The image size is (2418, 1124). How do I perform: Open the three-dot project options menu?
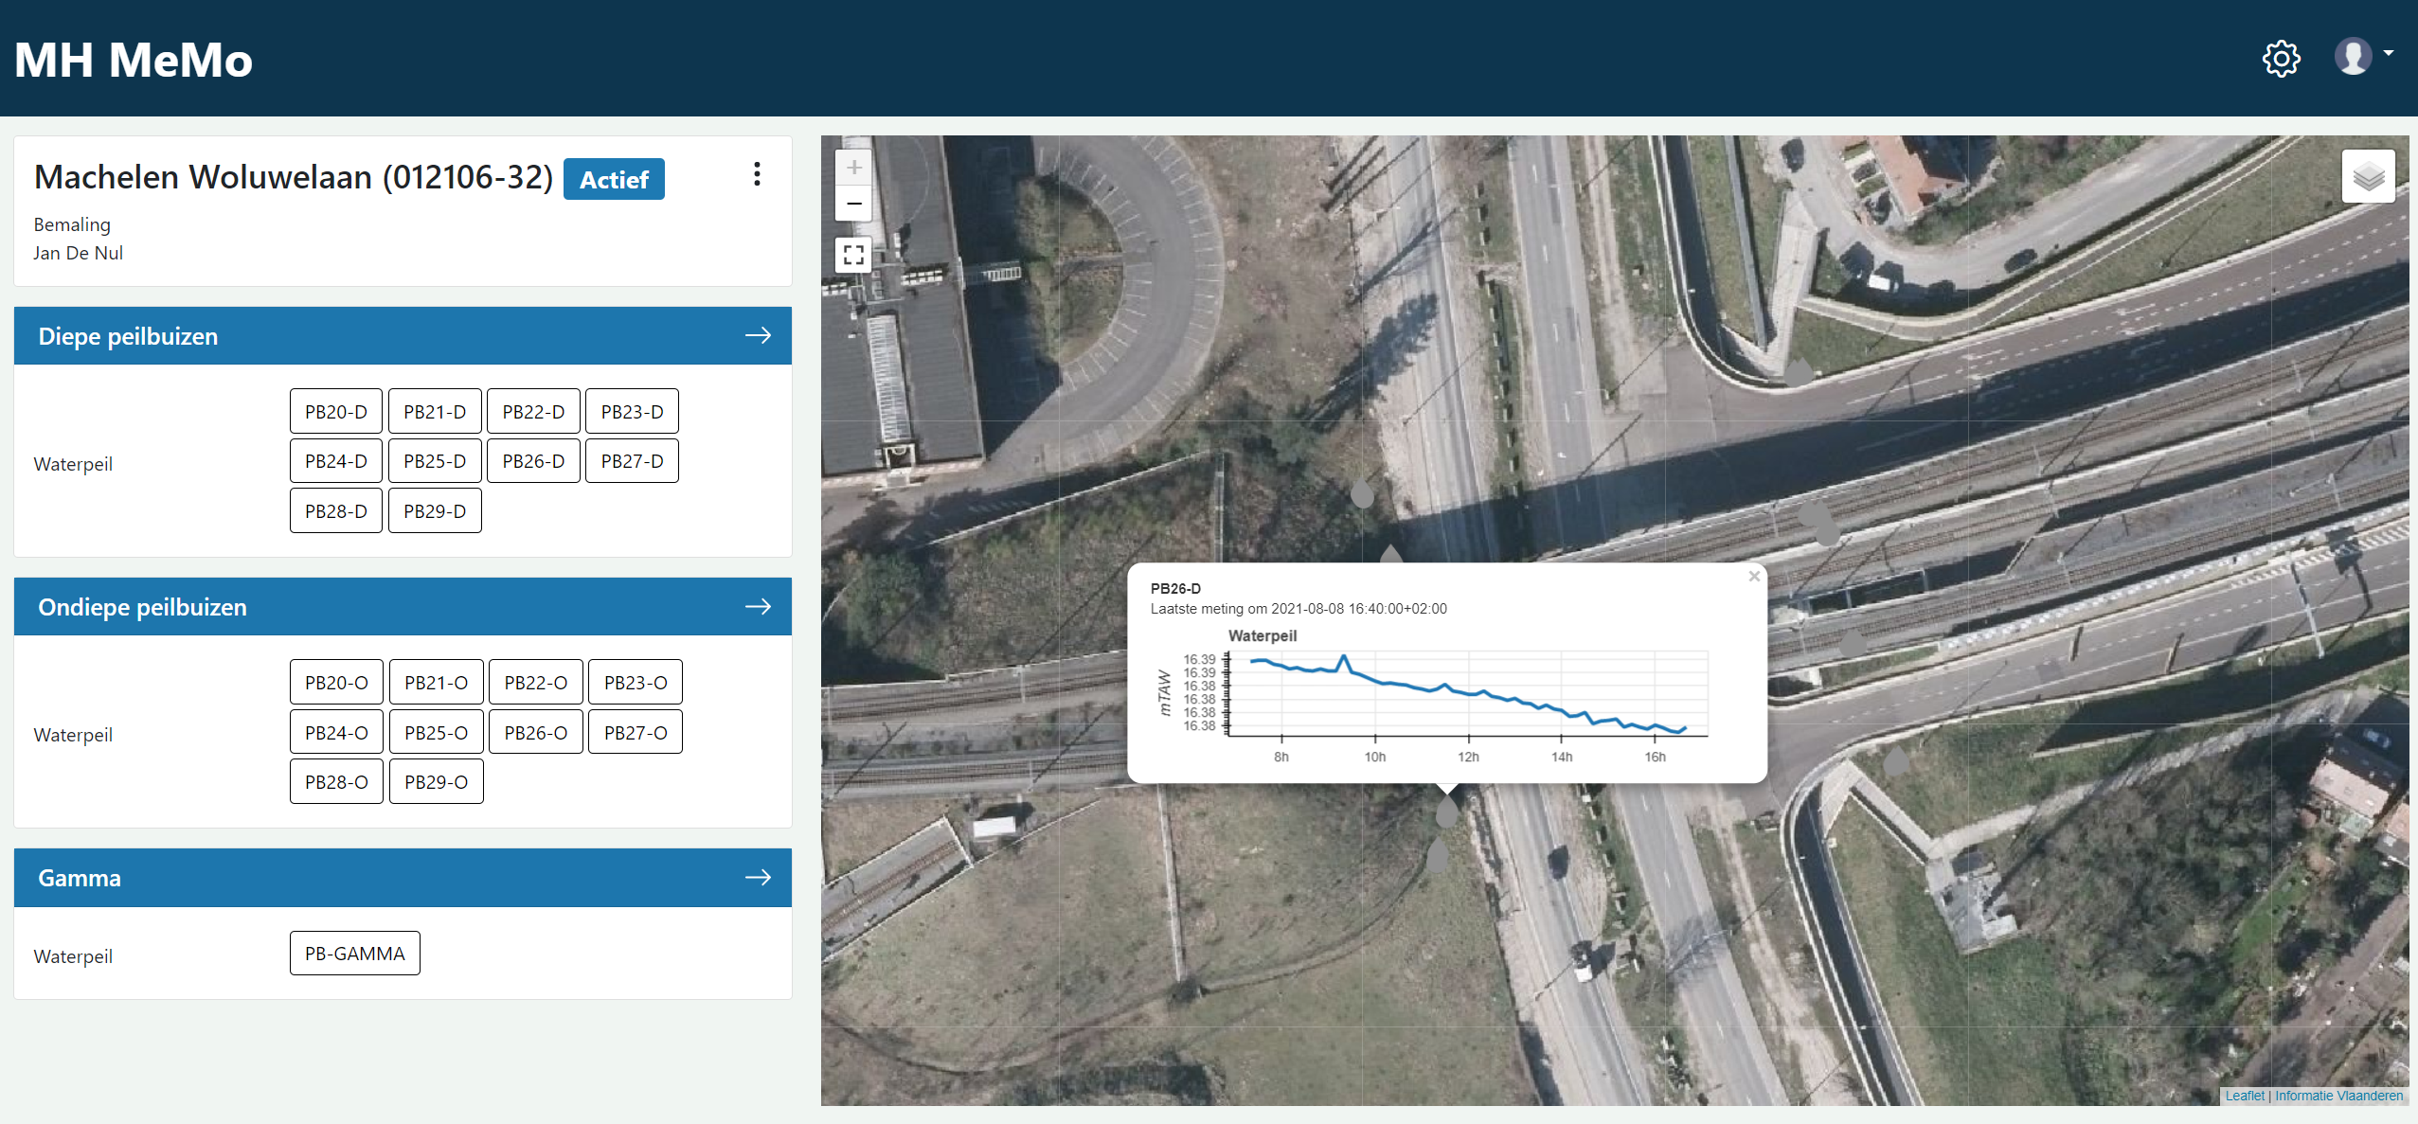coord(756,174)
